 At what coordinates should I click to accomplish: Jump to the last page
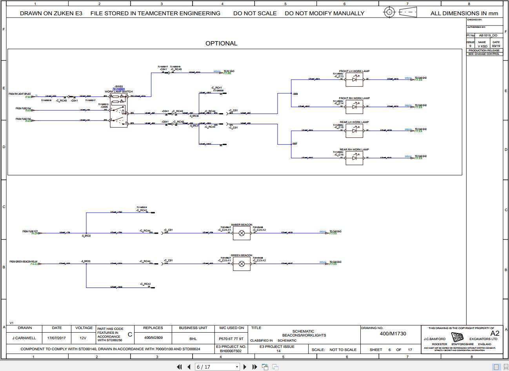tap(254, 367)
